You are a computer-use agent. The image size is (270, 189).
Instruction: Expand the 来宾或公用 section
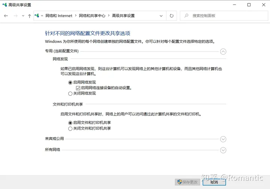[223, 139]
